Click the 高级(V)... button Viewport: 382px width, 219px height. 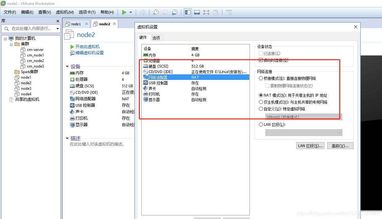point(340,146)
